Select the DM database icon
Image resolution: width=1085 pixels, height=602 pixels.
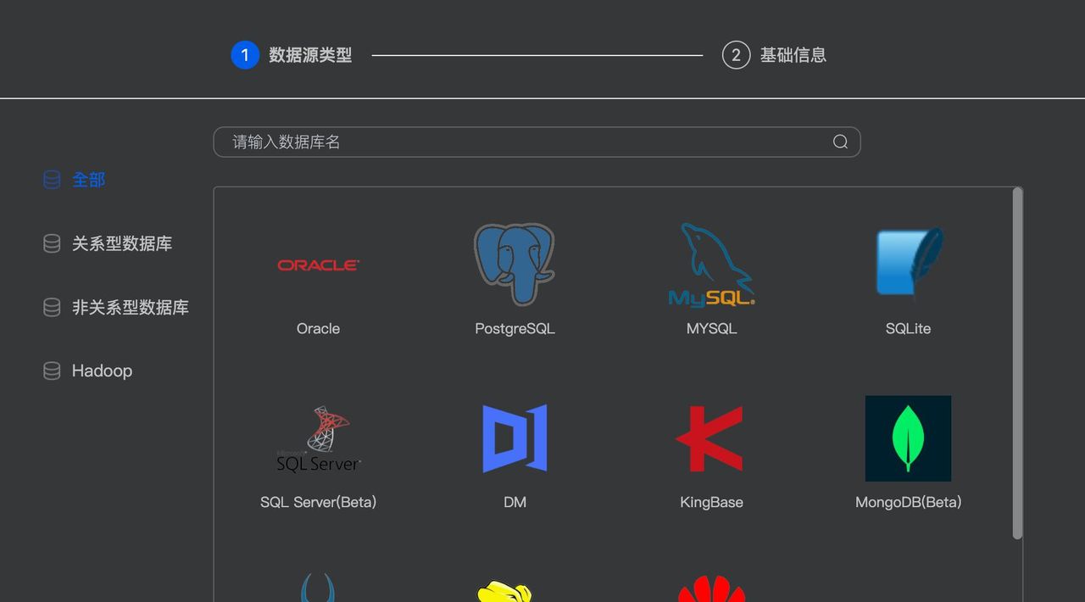[515, 438]
